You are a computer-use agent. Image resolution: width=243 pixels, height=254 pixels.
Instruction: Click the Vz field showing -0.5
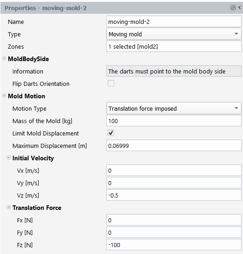click(x=174, y=195)
